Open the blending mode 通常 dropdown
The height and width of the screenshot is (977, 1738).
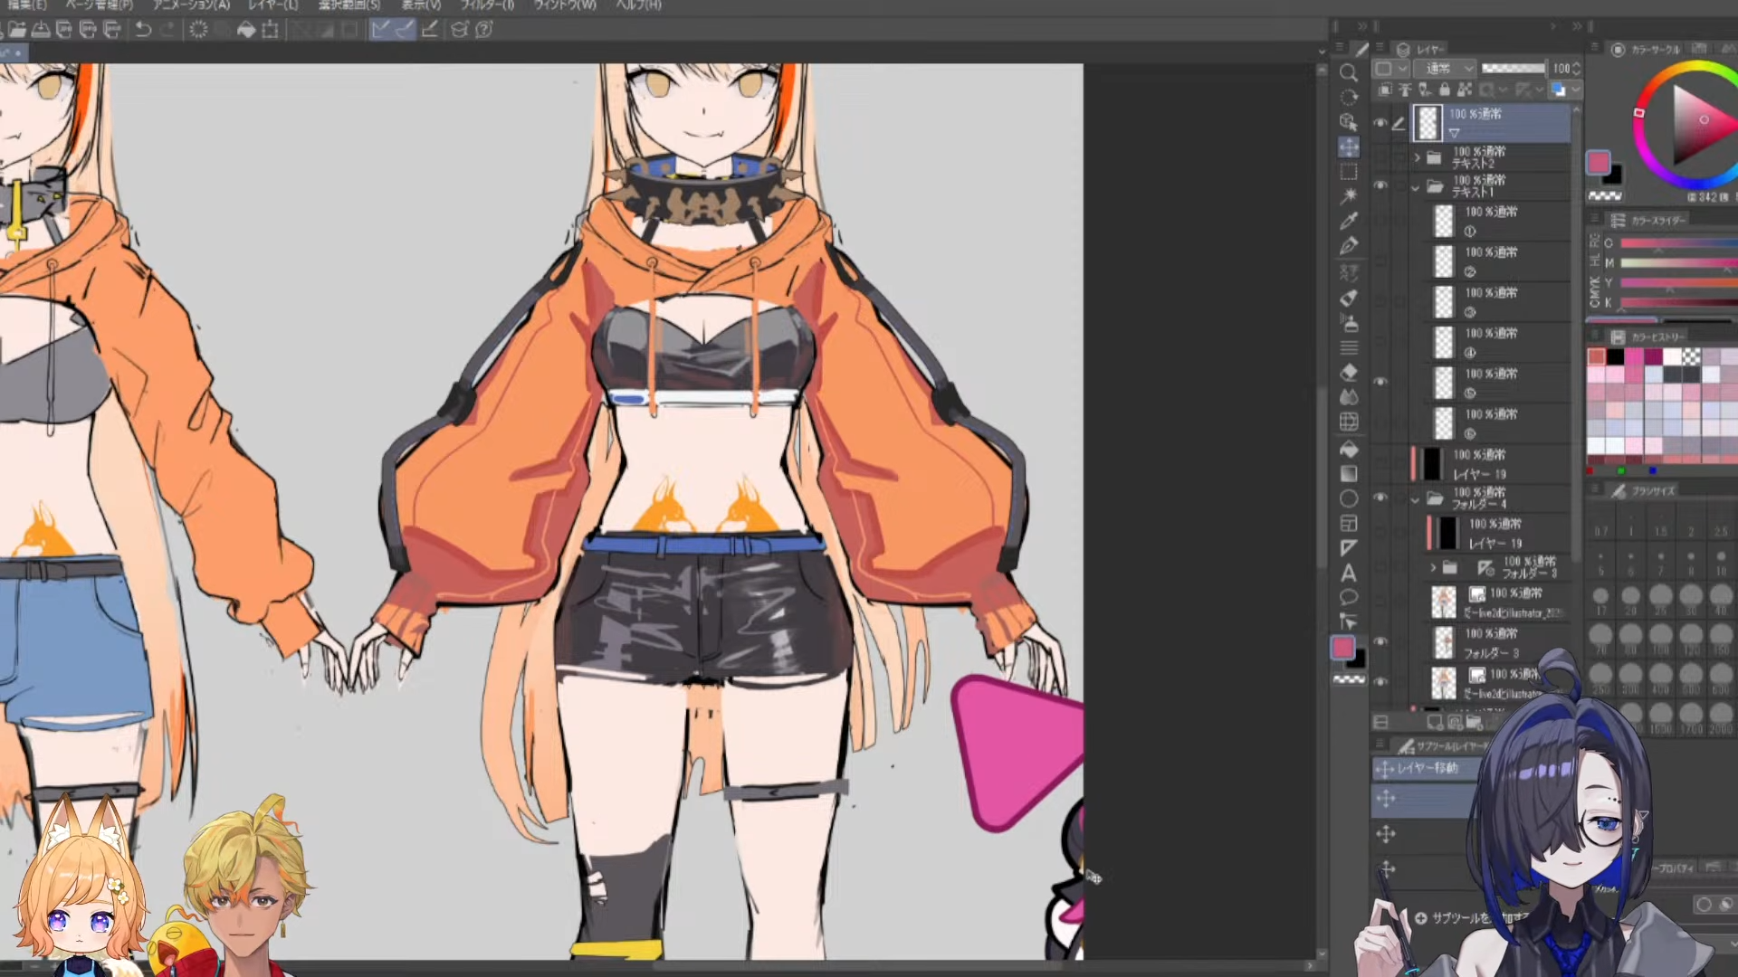[x=1446, y=69]
